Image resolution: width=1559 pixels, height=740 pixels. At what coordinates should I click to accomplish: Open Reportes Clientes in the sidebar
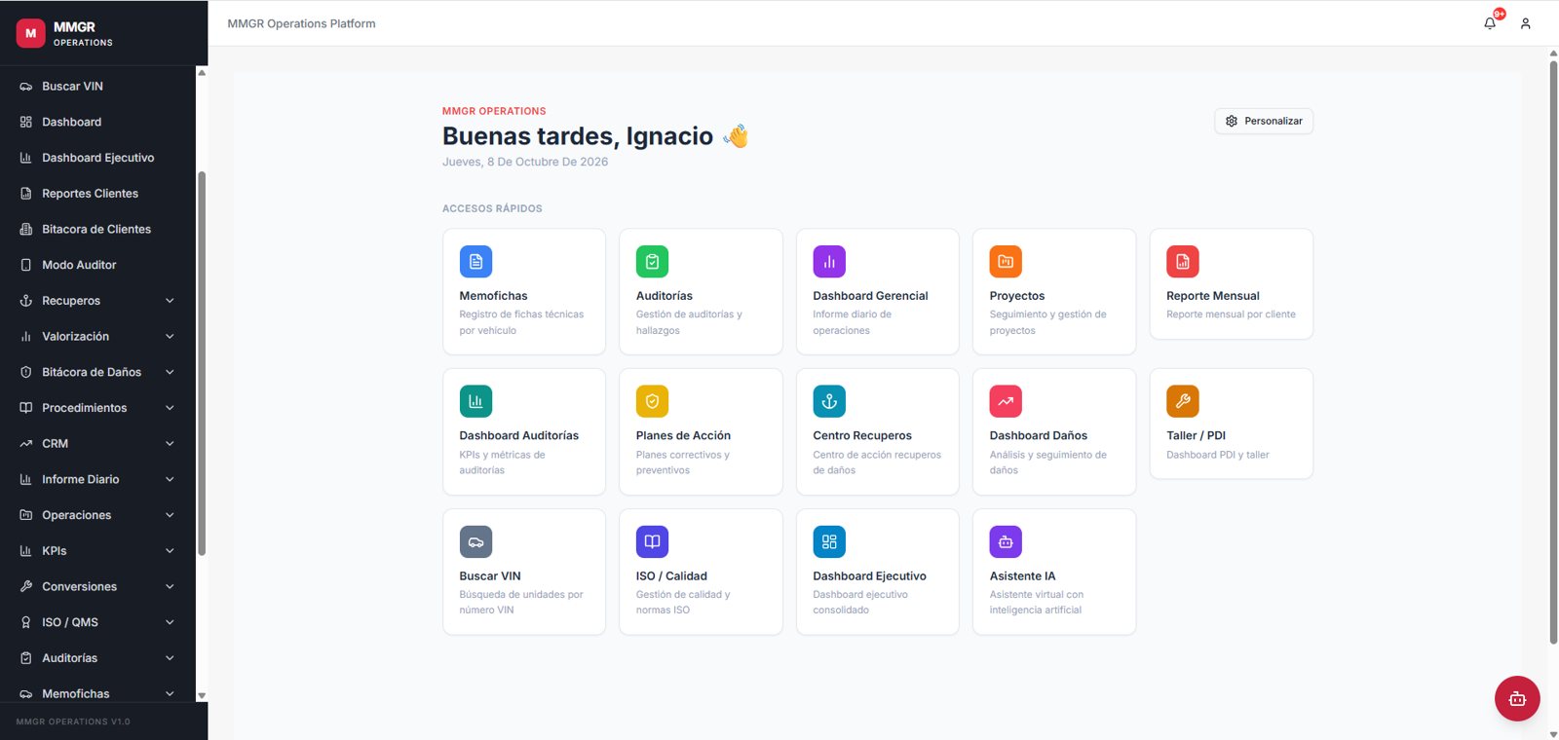point(97,194)
